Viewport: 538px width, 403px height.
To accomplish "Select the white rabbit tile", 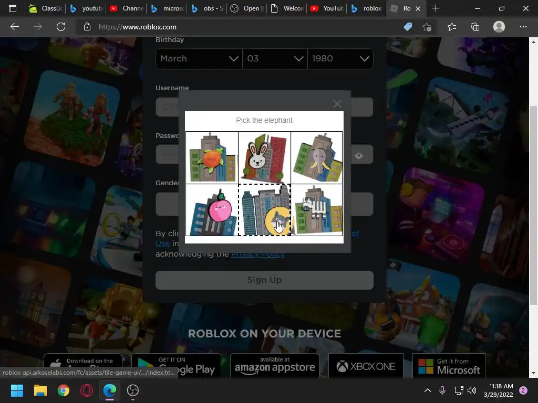I will (x=264, y=157).
